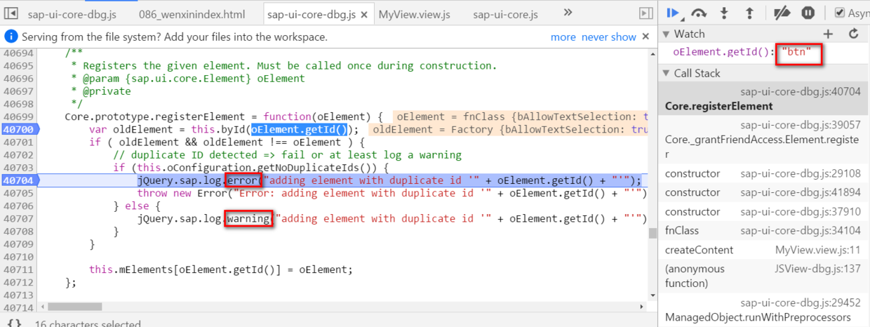The width and height of the screenshot is (870, 327).
Task: Switch to the sap-ui-core.js tab
Action: pos(505,14)
